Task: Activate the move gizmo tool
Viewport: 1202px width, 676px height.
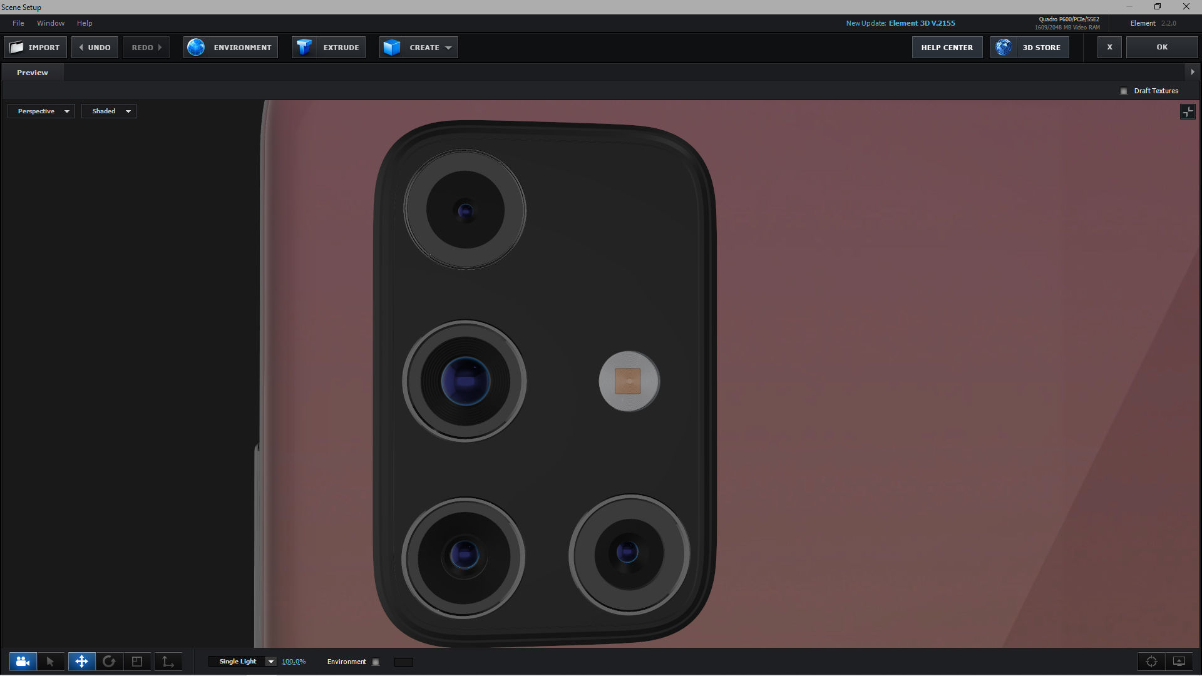Action: point(81,662)
